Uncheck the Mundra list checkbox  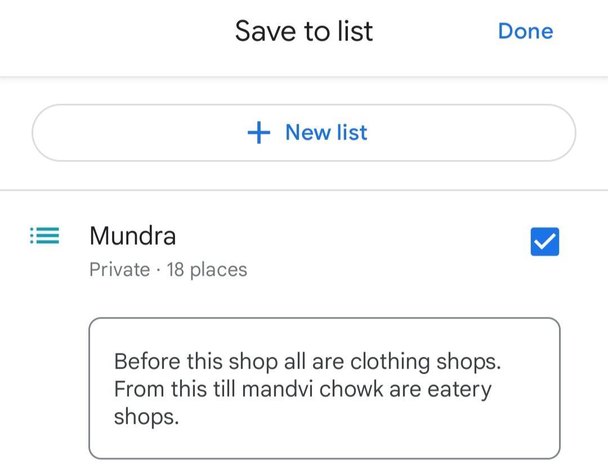[544, 241]
